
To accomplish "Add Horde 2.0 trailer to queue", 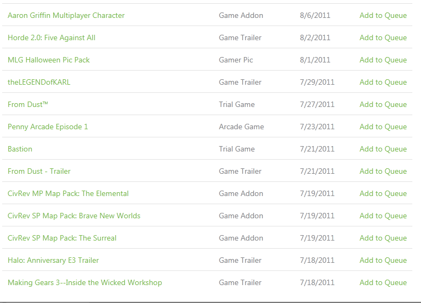I will (x=383, y=38).
